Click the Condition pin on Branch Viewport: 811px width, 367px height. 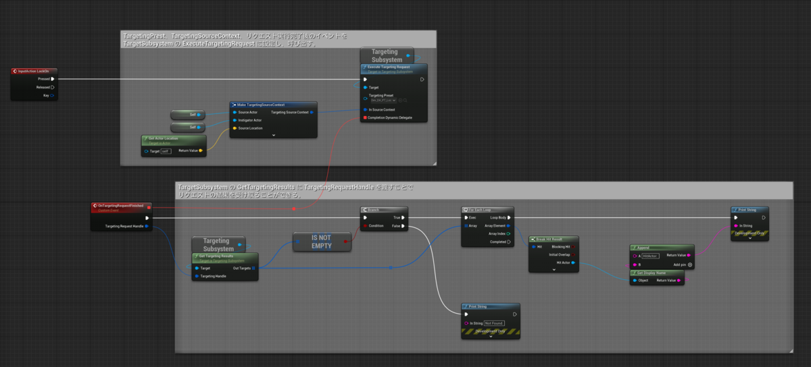pos(366,226)
